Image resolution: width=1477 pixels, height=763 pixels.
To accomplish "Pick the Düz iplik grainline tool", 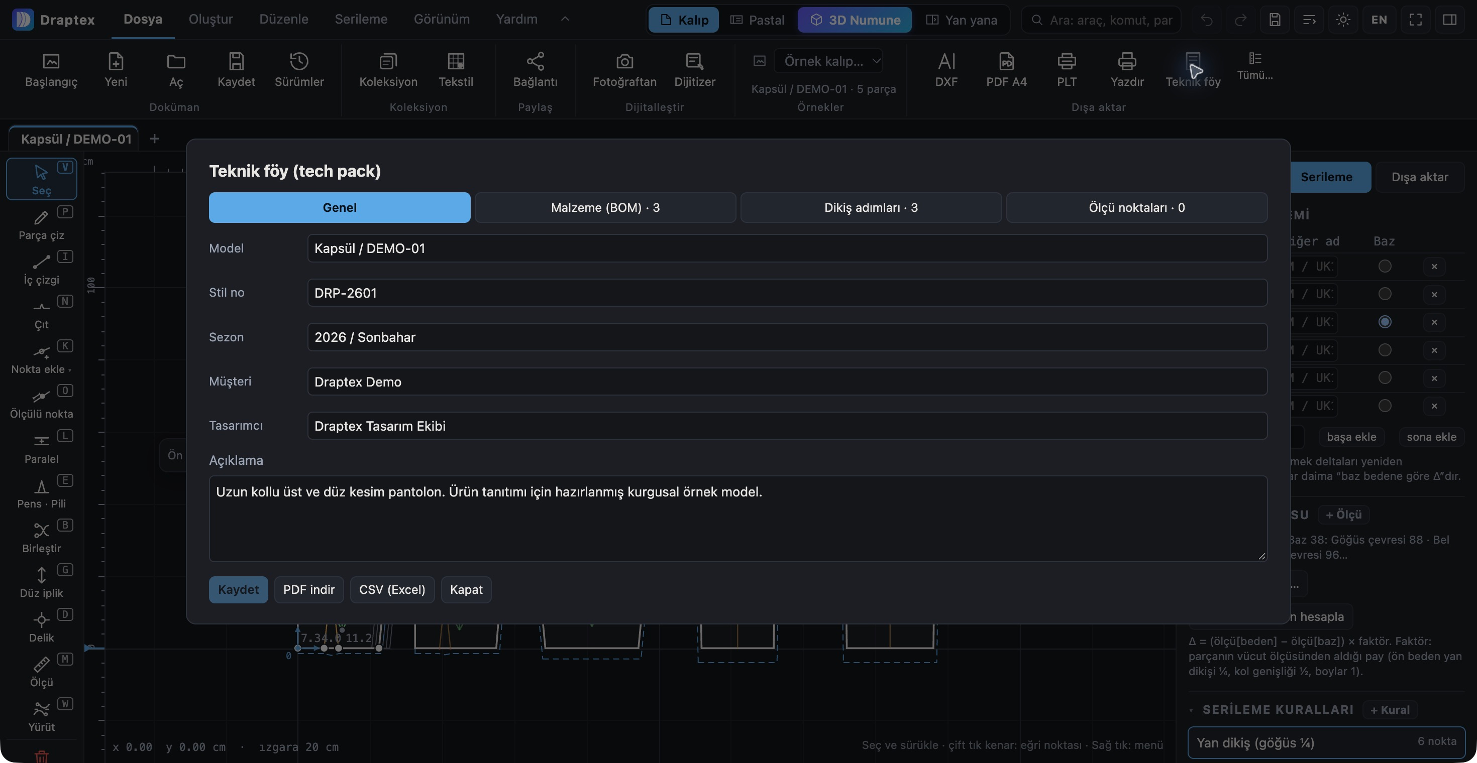I will pyautogui.click(x=41, y=581).
